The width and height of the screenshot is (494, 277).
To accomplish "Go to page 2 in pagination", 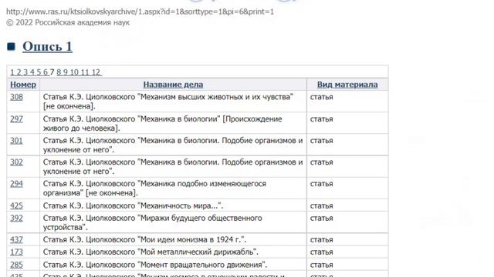I will 19,72.
